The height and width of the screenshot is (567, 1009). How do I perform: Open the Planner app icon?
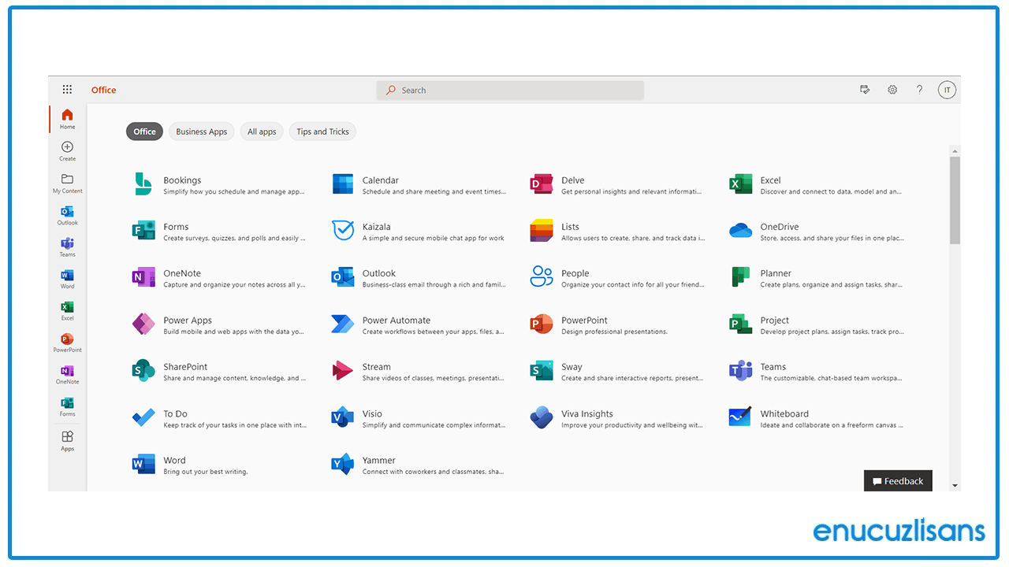[741, 277]
